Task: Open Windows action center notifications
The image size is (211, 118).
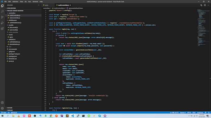Action: point(208,116)
